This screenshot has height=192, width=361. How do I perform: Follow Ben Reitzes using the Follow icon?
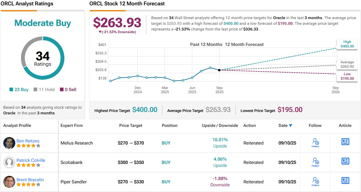315,143
